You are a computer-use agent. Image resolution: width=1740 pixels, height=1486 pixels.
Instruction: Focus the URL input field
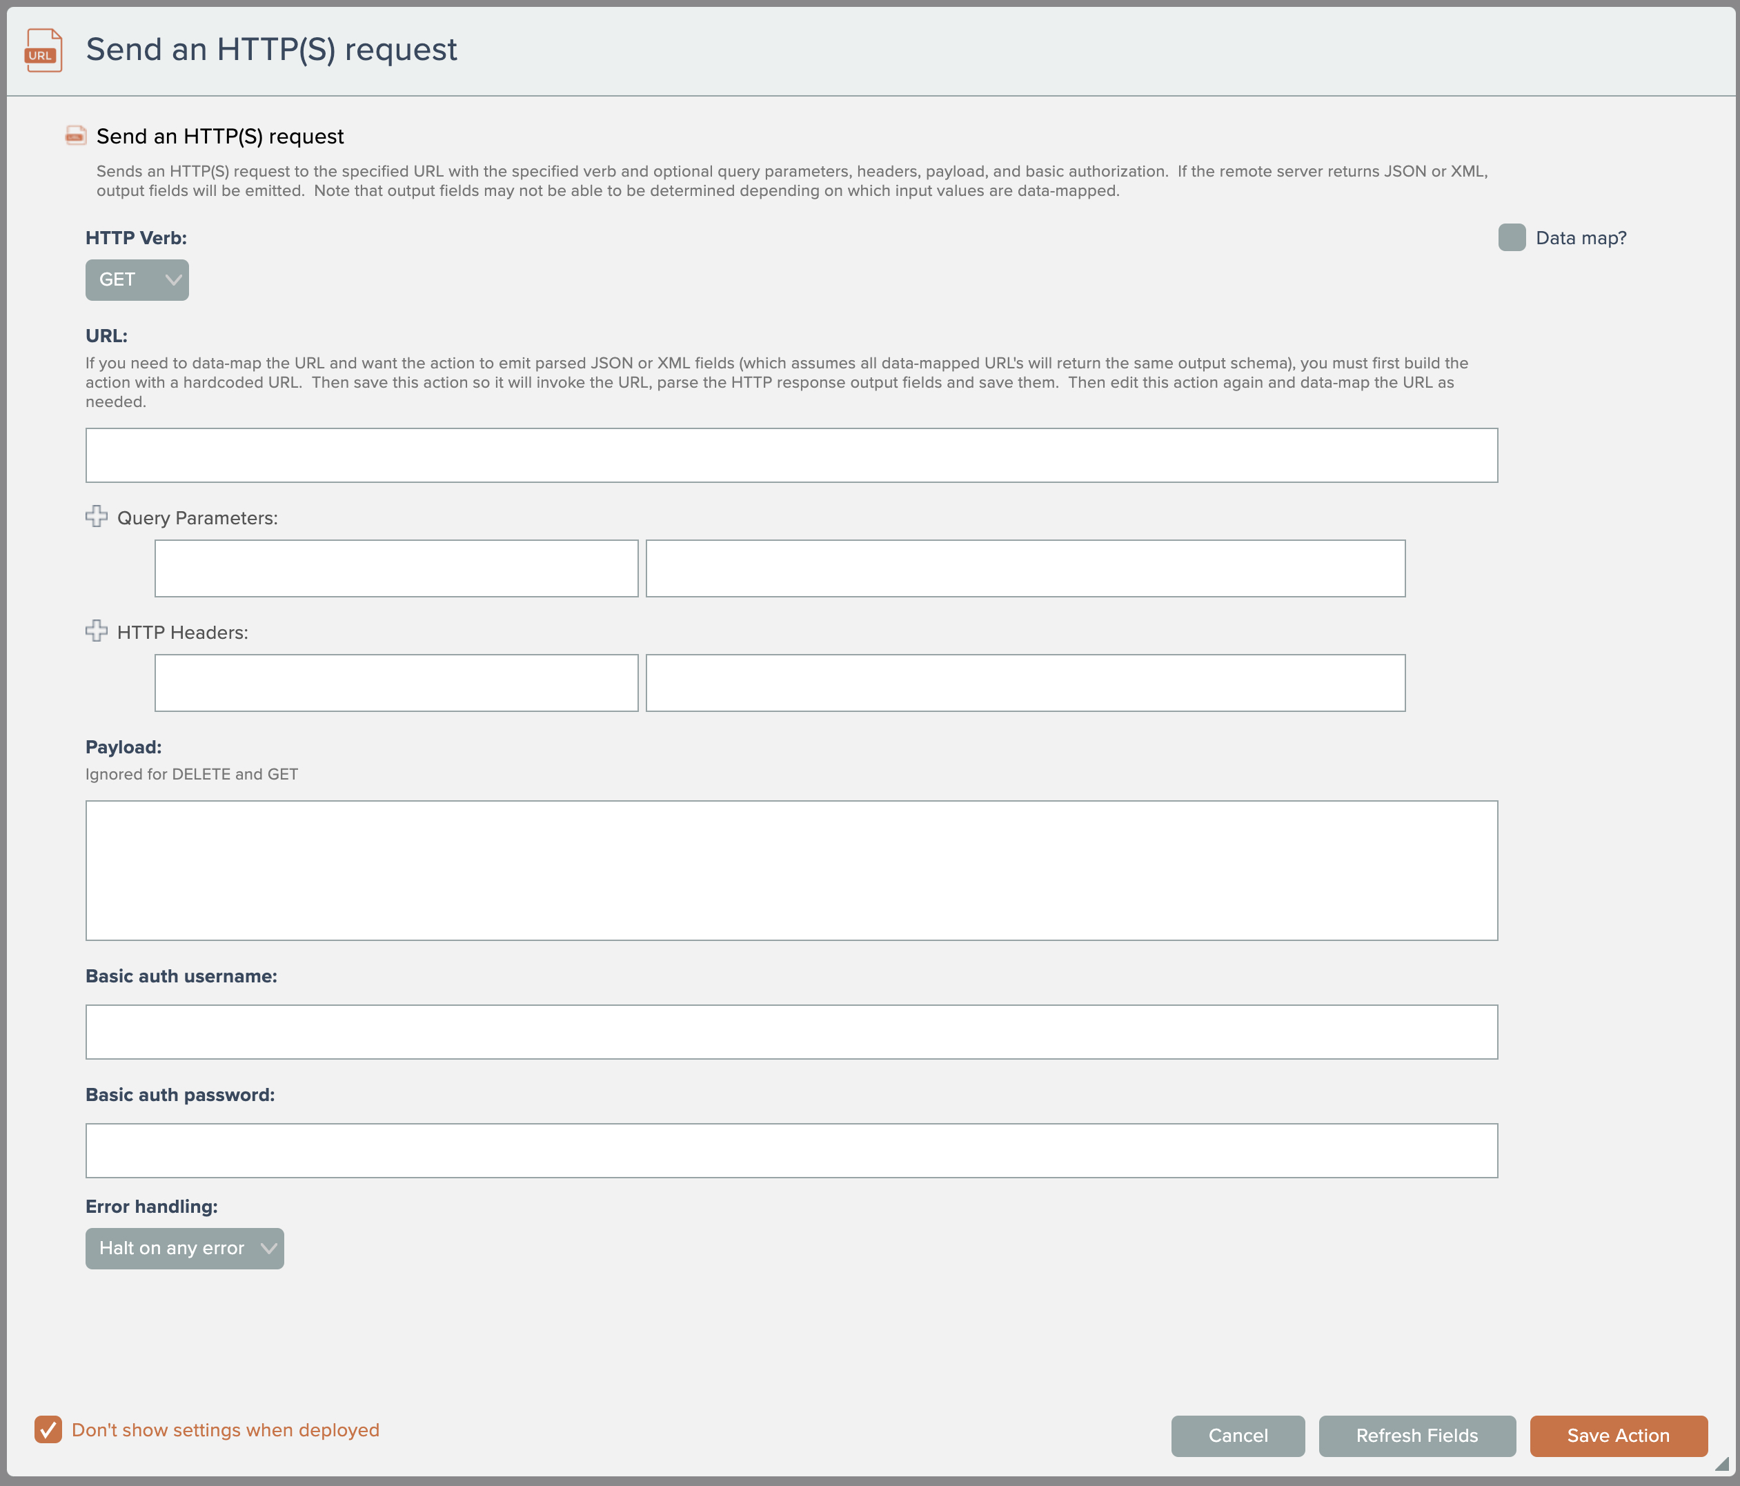(x=791, y=455)
